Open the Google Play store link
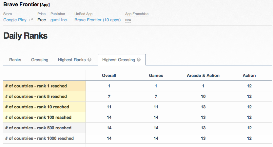This screenshot has width=273, height=147. click(x=15, y=20)
